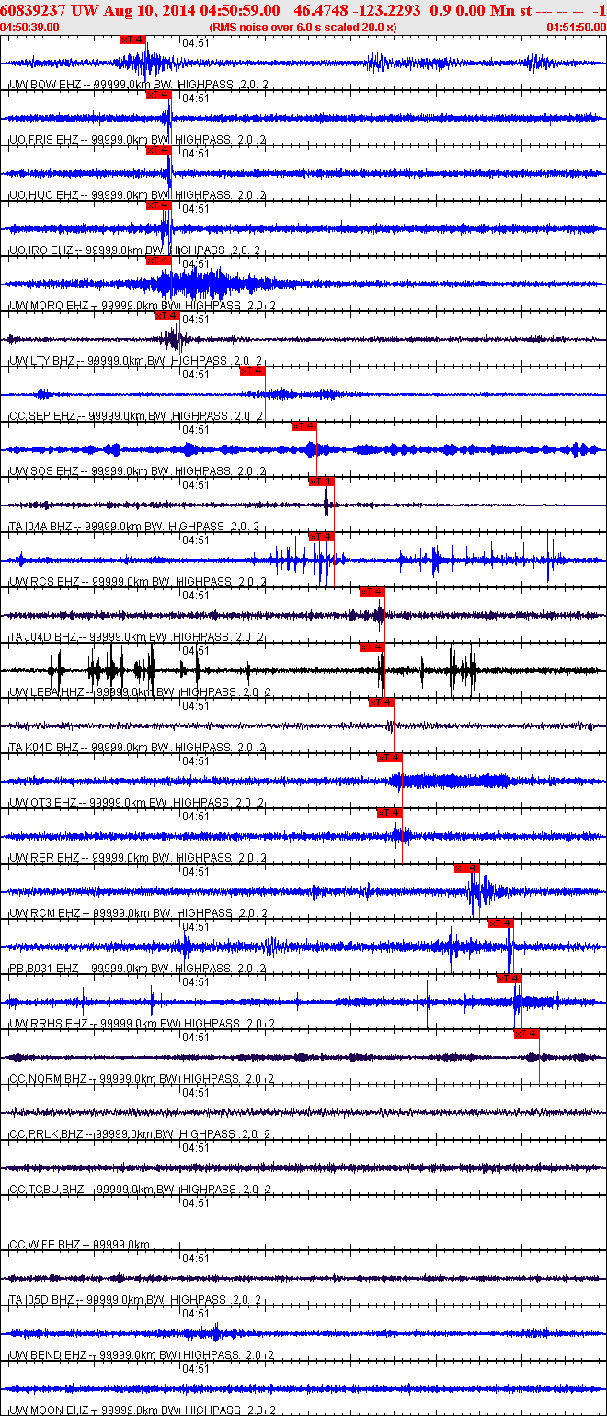Click the UW MOON EHZ station label

coord(49,1410)
